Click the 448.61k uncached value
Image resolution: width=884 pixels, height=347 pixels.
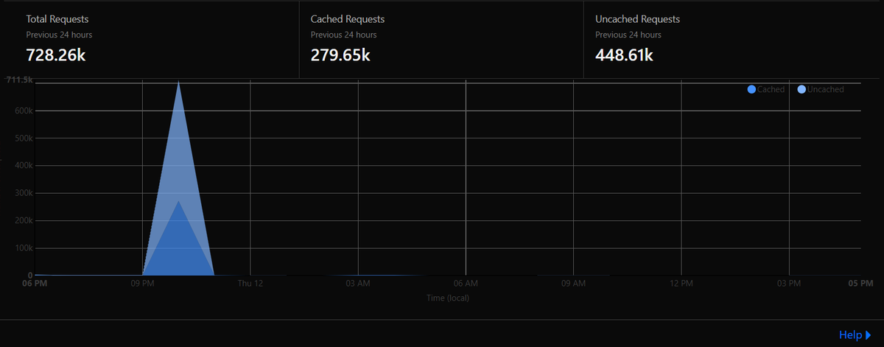pyautogui.click(x=625, y=55)
